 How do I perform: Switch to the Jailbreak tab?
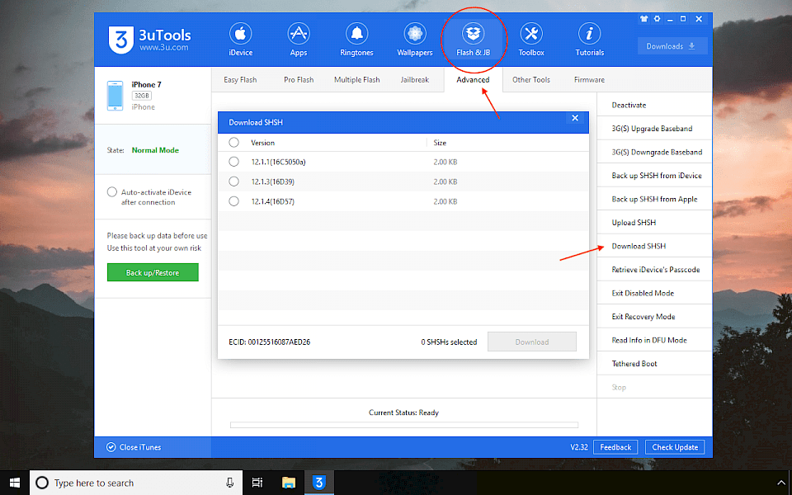[x=415, y=80]
